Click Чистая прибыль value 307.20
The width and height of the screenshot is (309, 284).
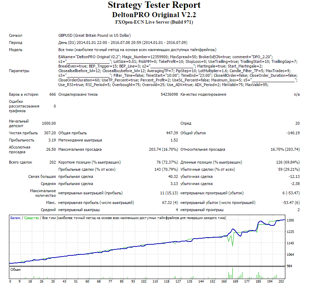(50, 133)
